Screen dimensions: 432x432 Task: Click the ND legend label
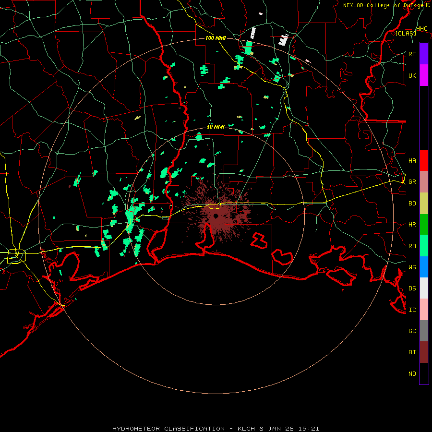click(x=412, y=373)
